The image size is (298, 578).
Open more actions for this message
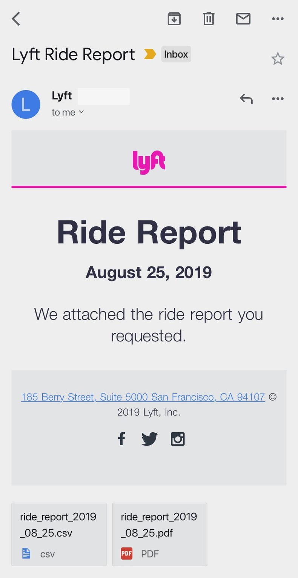tap(277, 98)
